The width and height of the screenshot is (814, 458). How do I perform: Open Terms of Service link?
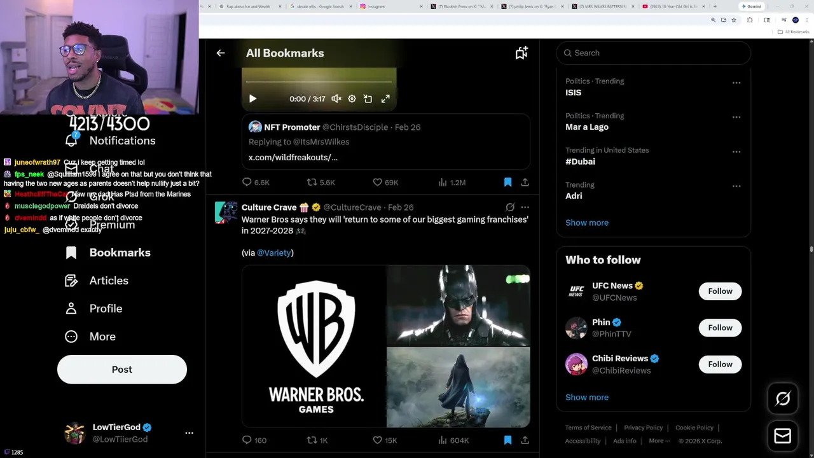click(588, 428)
